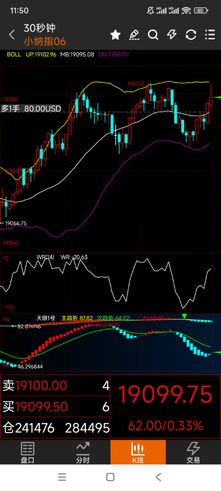The width and height of the screenshot is (221, 491).
Task: Tap the back arrow icon
Action: point(12,35)
